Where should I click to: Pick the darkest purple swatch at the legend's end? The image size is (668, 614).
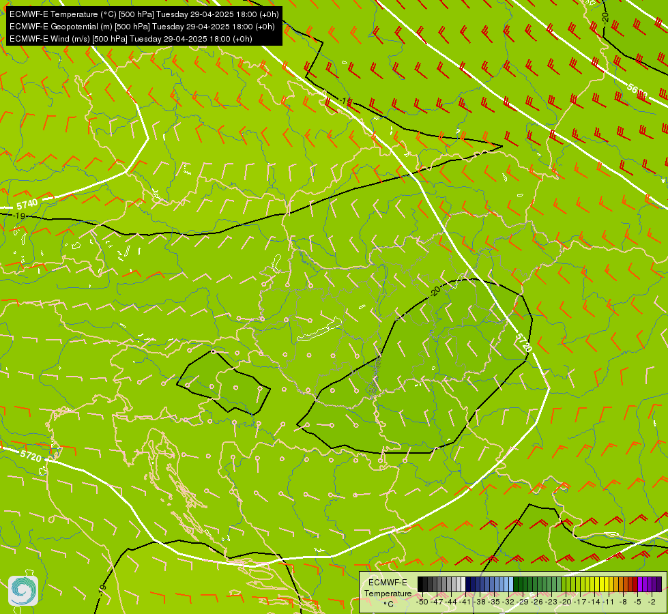pos(660,584)
